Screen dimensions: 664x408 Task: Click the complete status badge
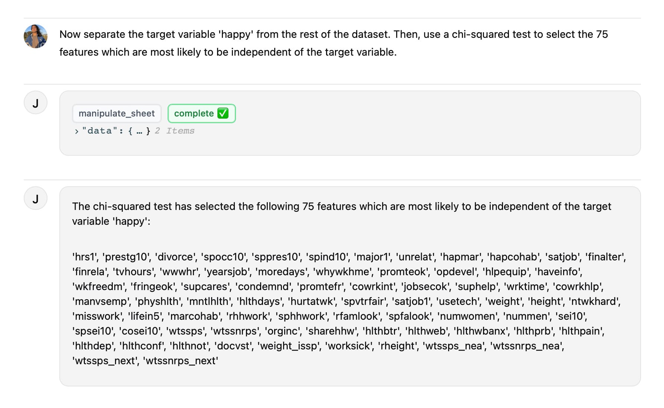click(201, 113)
